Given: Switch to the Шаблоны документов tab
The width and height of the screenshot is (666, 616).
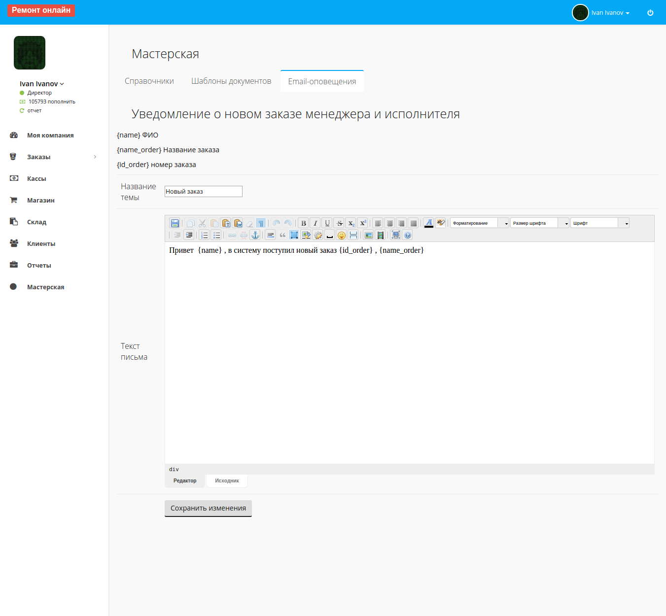Looking at the screenshot, I should pyautogui.click(x=231, y=81).
